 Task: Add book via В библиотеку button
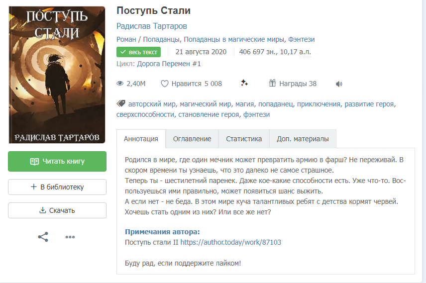[57, 187]
